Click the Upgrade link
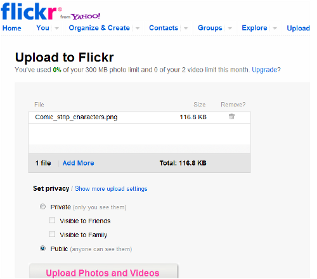Screen dimensions: 317x279 point(264,70)
